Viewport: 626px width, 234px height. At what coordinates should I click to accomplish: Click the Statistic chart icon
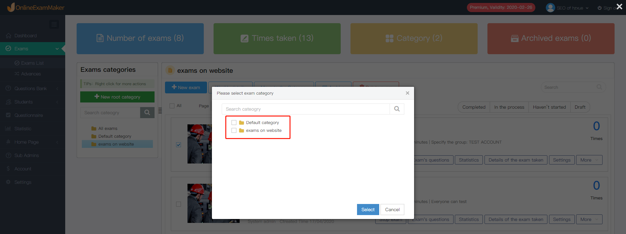[8, 129]
